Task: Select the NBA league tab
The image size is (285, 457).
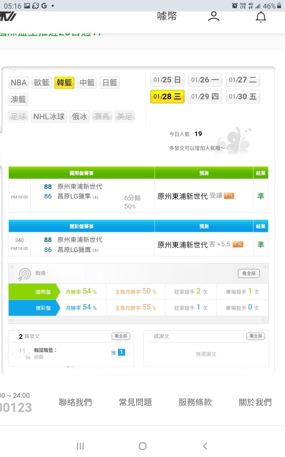Action: 19,83
